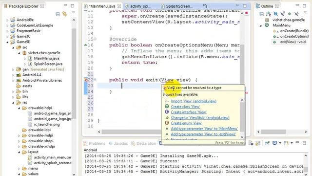The width and height of the screenshot is (312, 176).
Task: Select SplashScreen.java in Package Explorer
Action: click(x=48, y=64)
